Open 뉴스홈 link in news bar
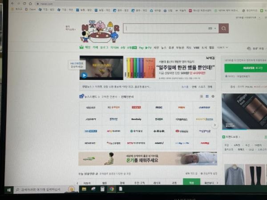The height and width of the screenshot is (200, 267). (185, 87)
